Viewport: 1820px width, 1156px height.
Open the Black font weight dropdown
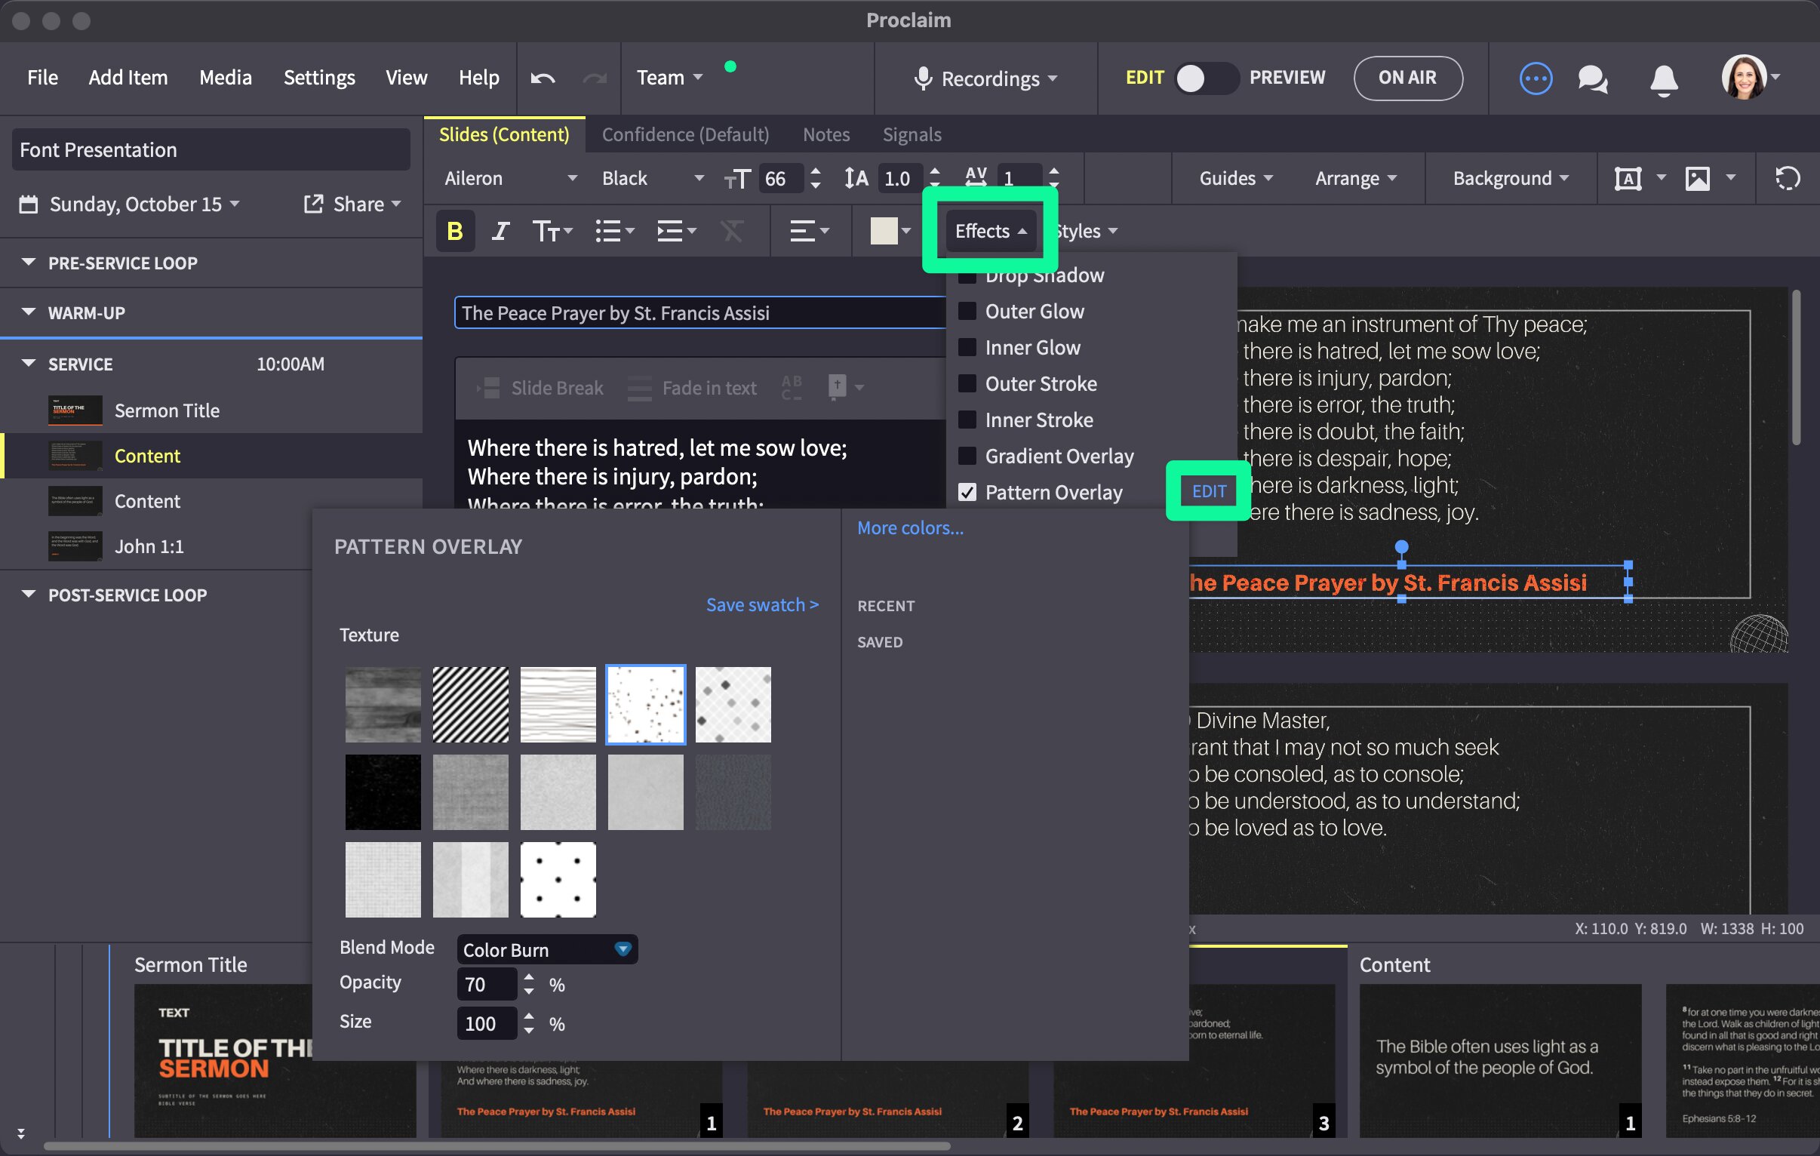[652, 178]
